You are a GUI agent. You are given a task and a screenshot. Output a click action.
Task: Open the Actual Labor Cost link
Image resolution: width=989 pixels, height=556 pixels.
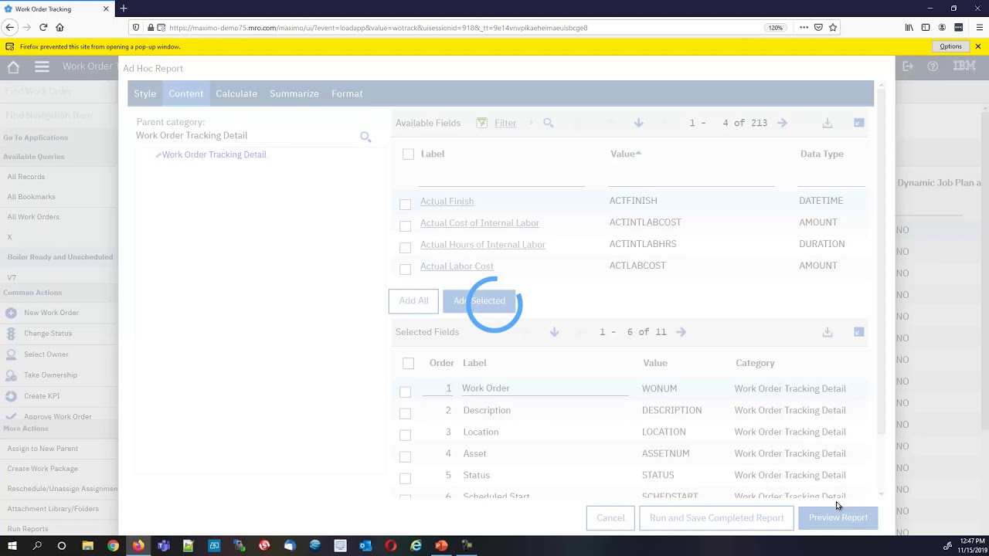tap(457, 266)
